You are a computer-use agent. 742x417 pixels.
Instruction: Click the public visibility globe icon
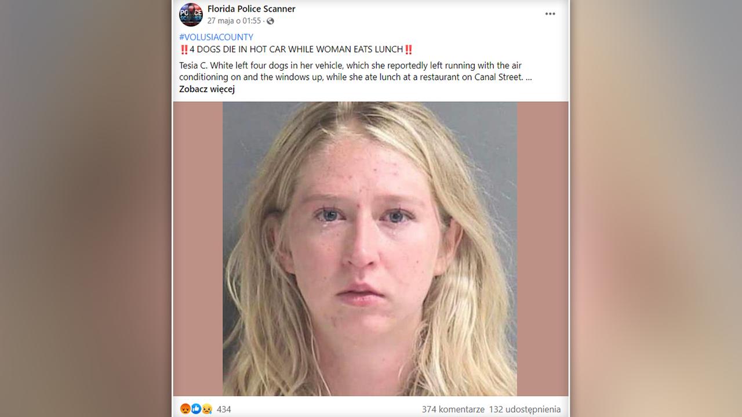(x=271, y=21)
